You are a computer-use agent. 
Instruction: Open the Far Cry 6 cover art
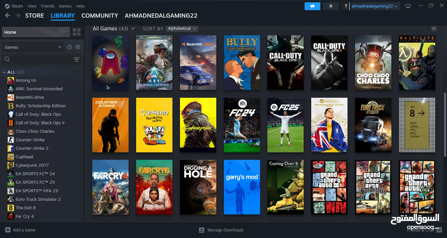pyautogui.click(x=154, y=187)
